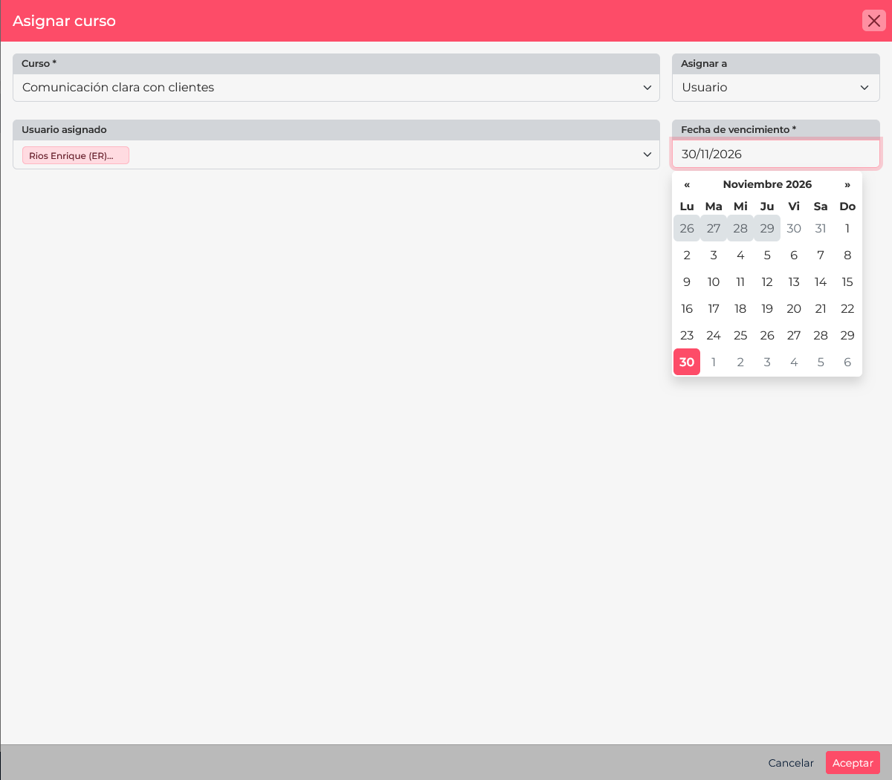Open the Curso dropdown
Viewport: 892px width, 780px height.
336,88
